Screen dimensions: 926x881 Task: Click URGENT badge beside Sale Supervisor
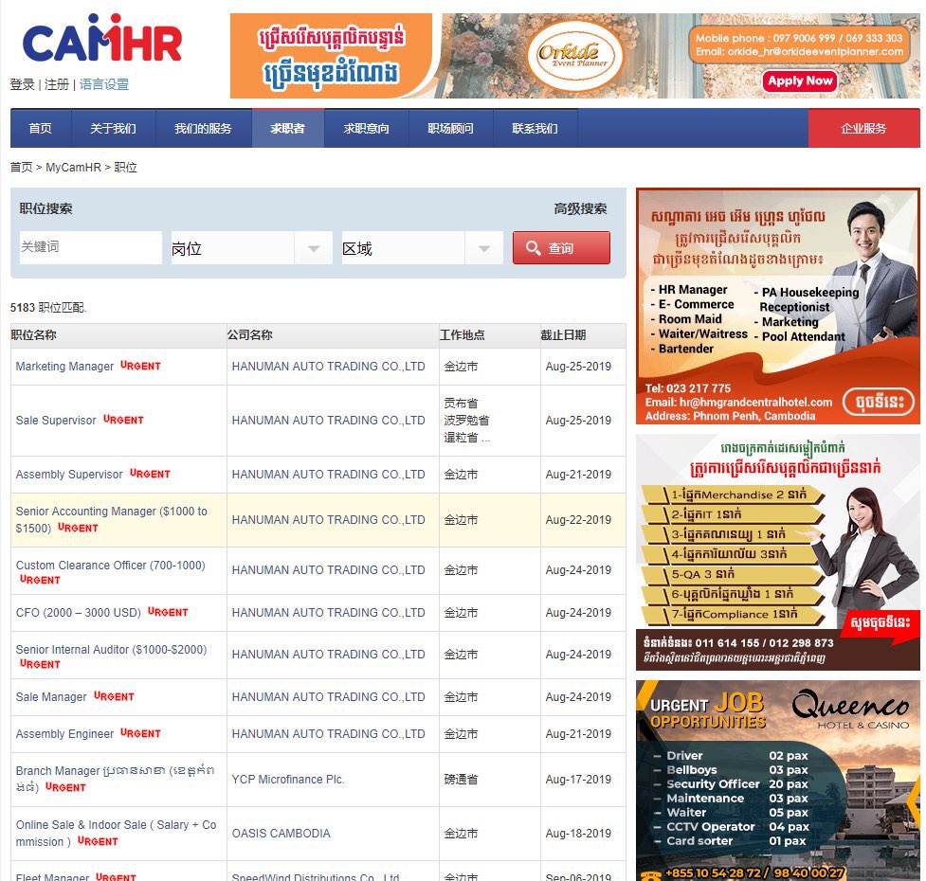click(123, 420)
